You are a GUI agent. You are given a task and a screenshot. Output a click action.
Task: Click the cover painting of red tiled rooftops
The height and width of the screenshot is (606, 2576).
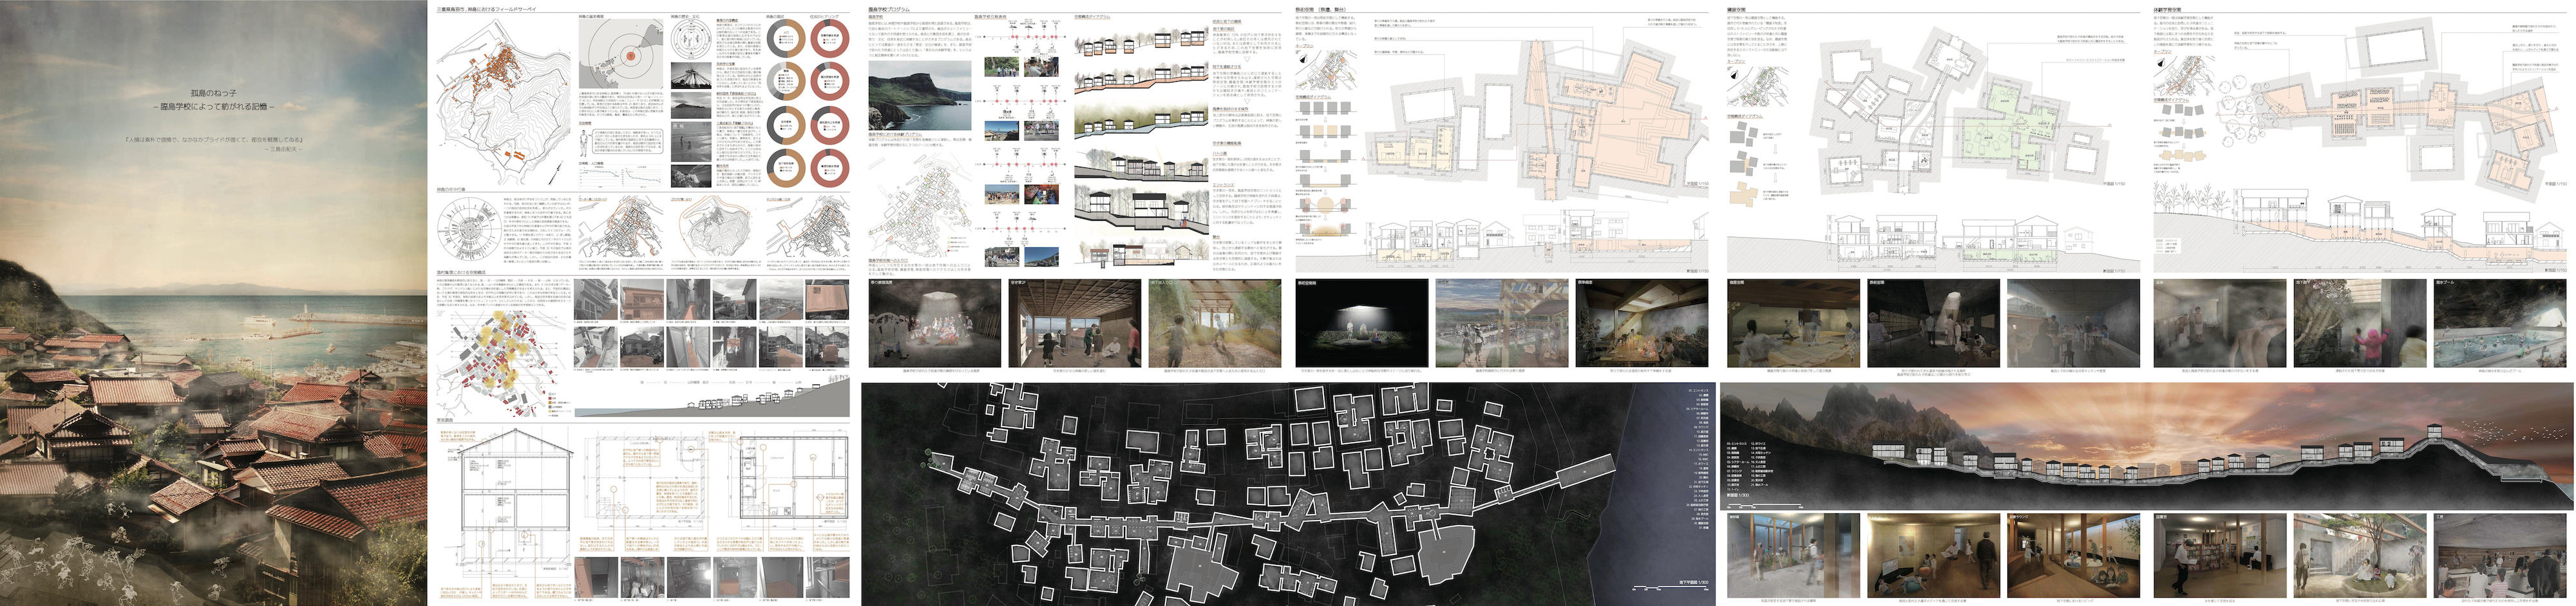click(x=213, y=303)
